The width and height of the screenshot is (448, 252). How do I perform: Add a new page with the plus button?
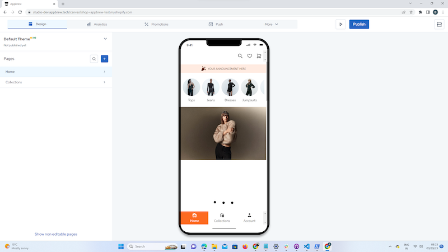coord(105,59)
